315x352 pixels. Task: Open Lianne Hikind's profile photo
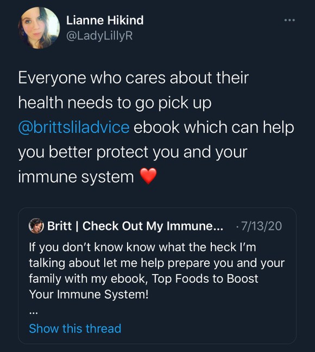[39, 28]
